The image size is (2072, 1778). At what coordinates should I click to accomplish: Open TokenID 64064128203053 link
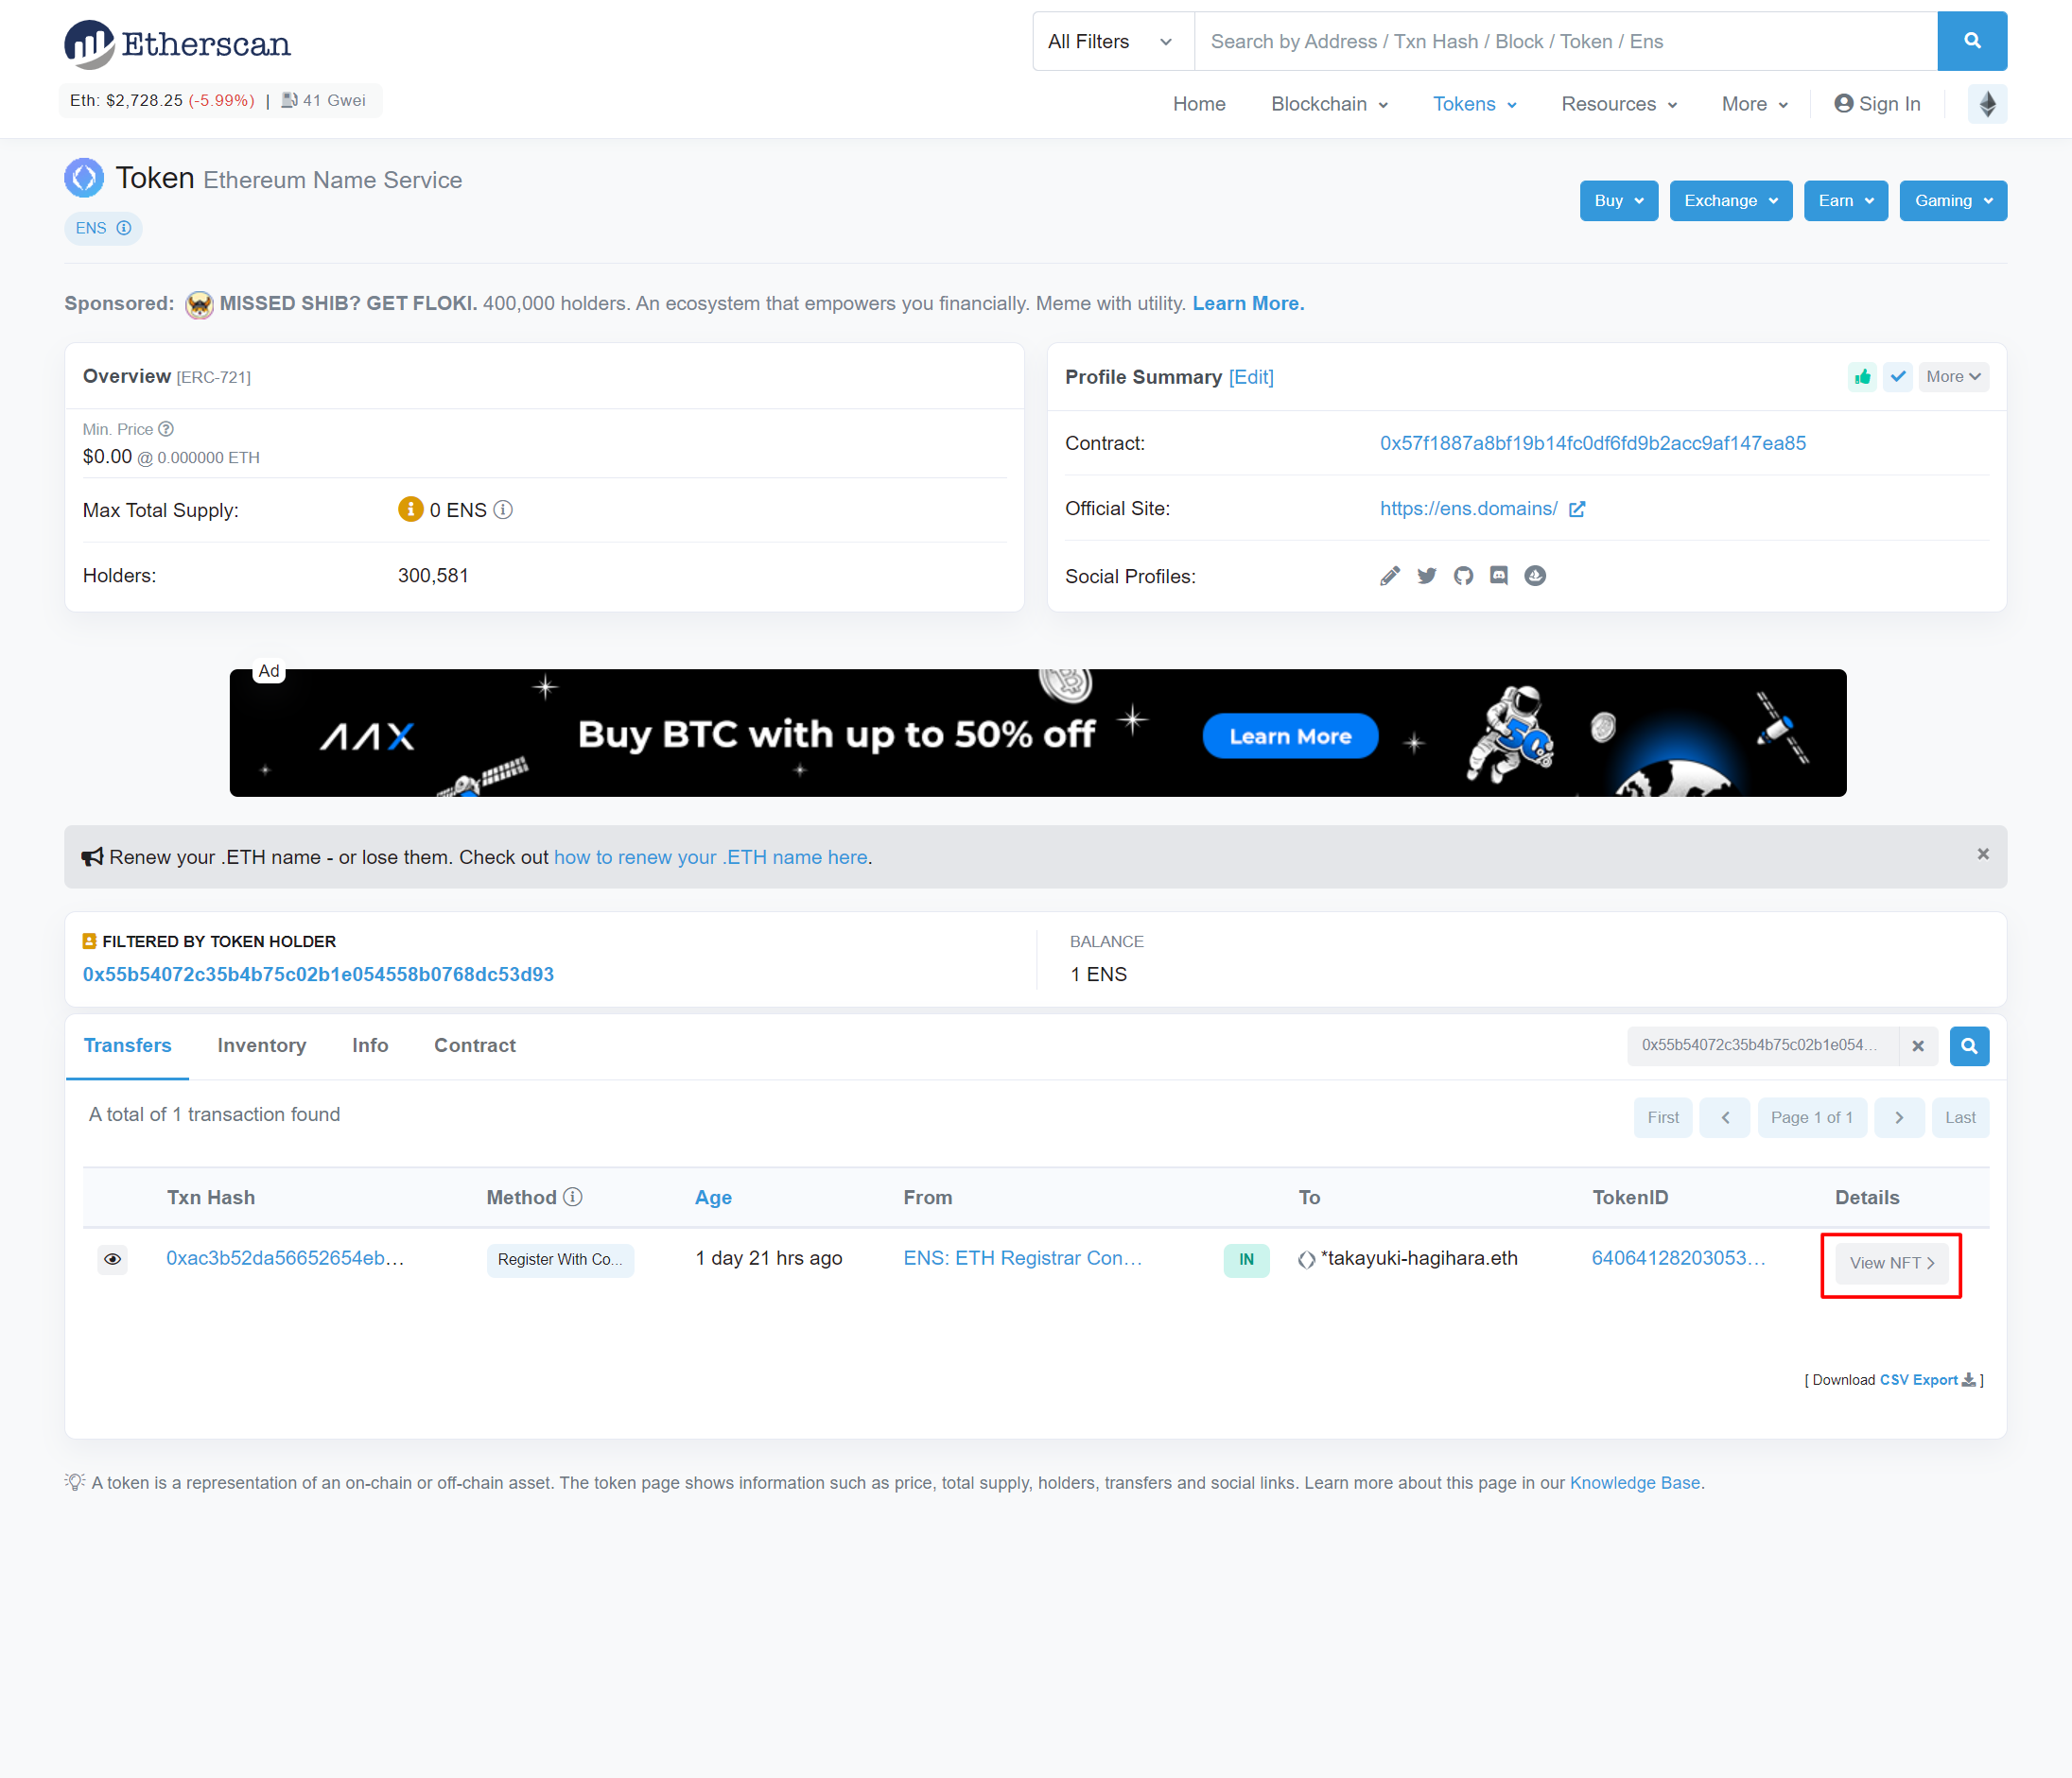pos(1678,1258)
